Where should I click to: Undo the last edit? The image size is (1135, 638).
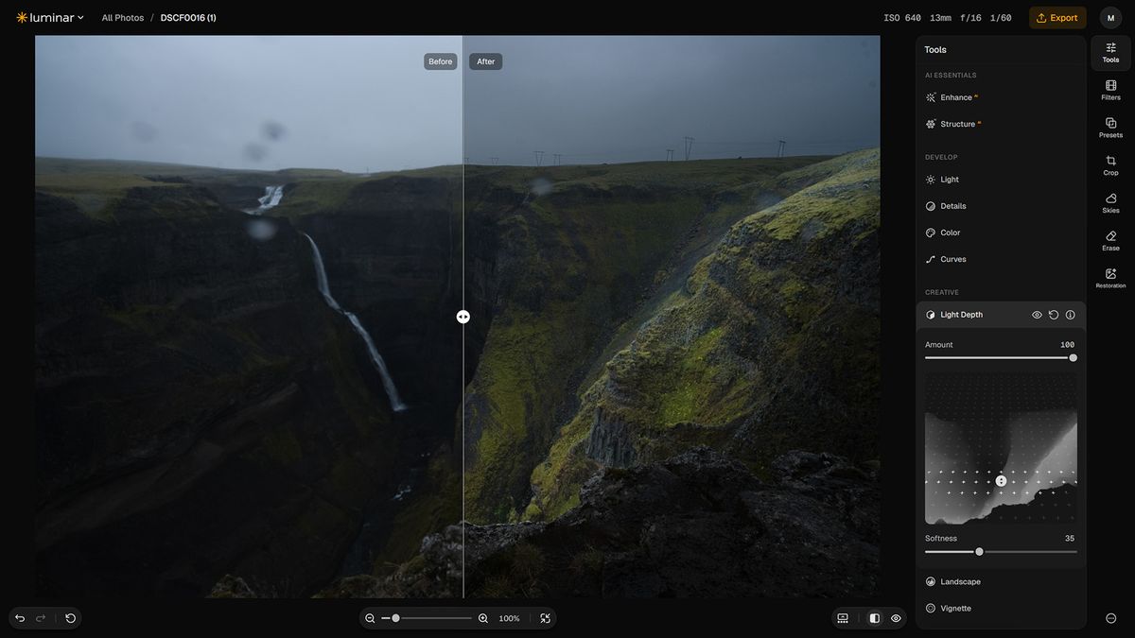pos(20,618)
